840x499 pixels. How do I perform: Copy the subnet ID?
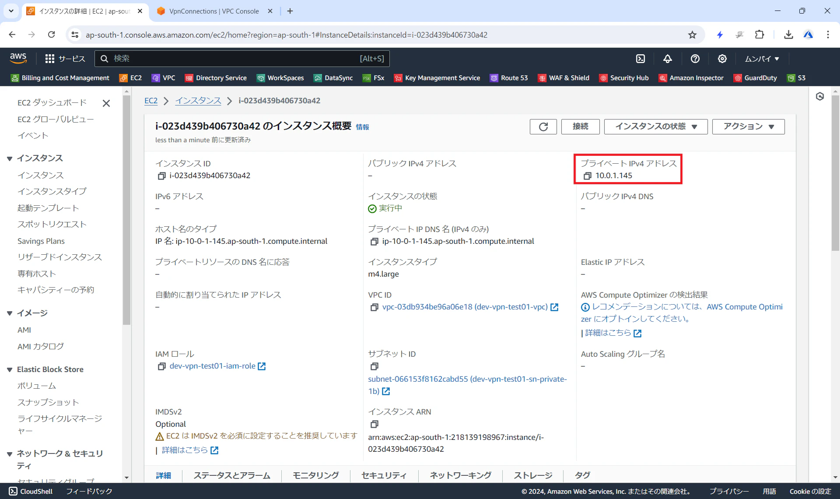374,366
